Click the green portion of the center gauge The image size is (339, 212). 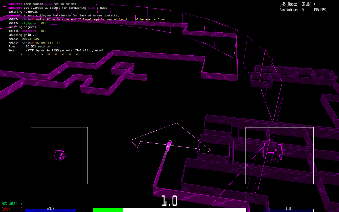click(108, 210)
